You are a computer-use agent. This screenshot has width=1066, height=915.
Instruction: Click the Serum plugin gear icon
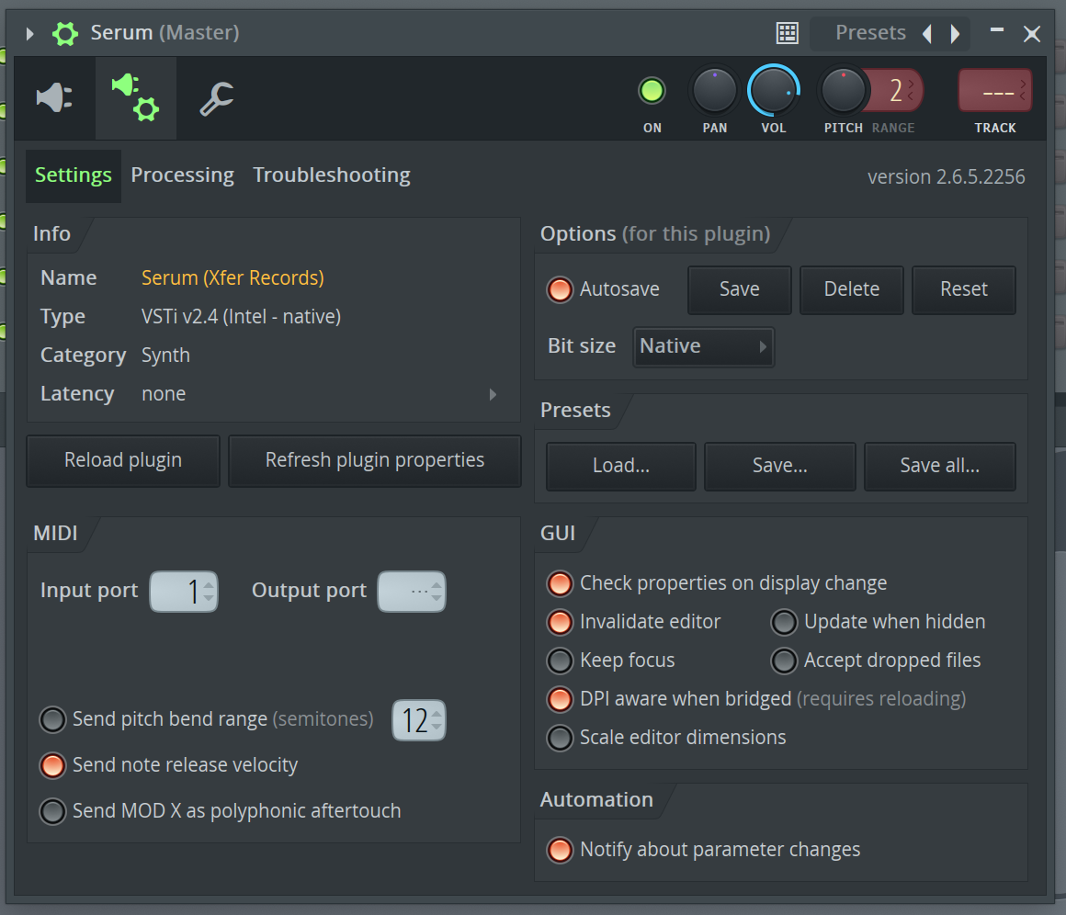pos(65,33)
